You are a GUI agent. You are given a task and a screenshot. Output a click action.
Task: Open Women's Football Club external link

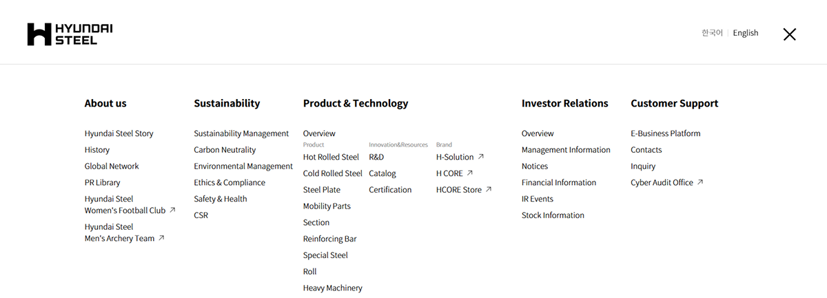(130, 205)
